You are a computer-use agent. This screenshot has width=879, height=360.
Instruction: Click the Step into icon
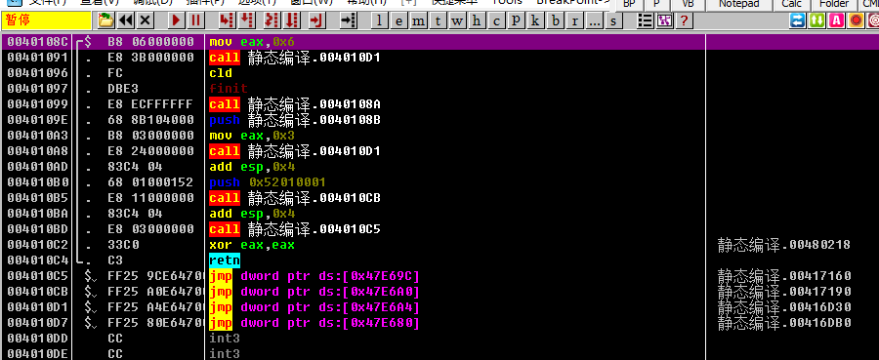click(x=227, y=21)
